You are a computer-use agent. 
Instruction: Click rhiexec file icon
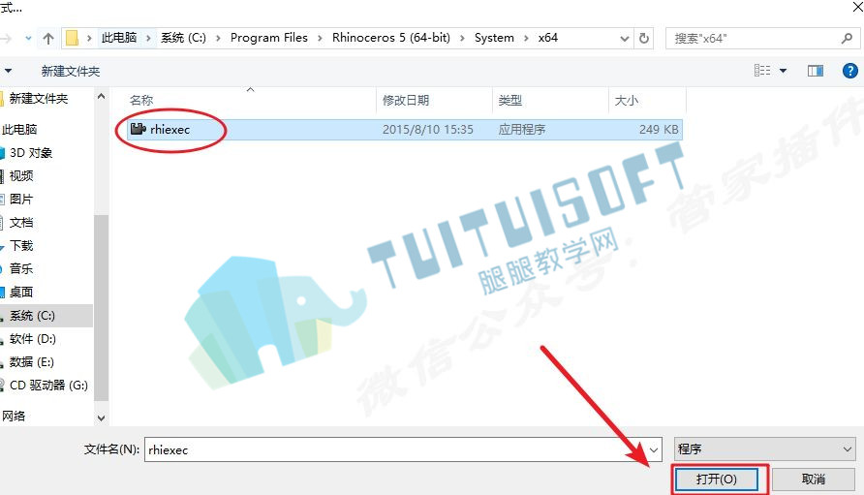(138, 129)
